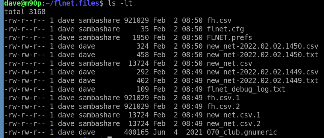Click the 'total 3168' output line

(25, 12)
